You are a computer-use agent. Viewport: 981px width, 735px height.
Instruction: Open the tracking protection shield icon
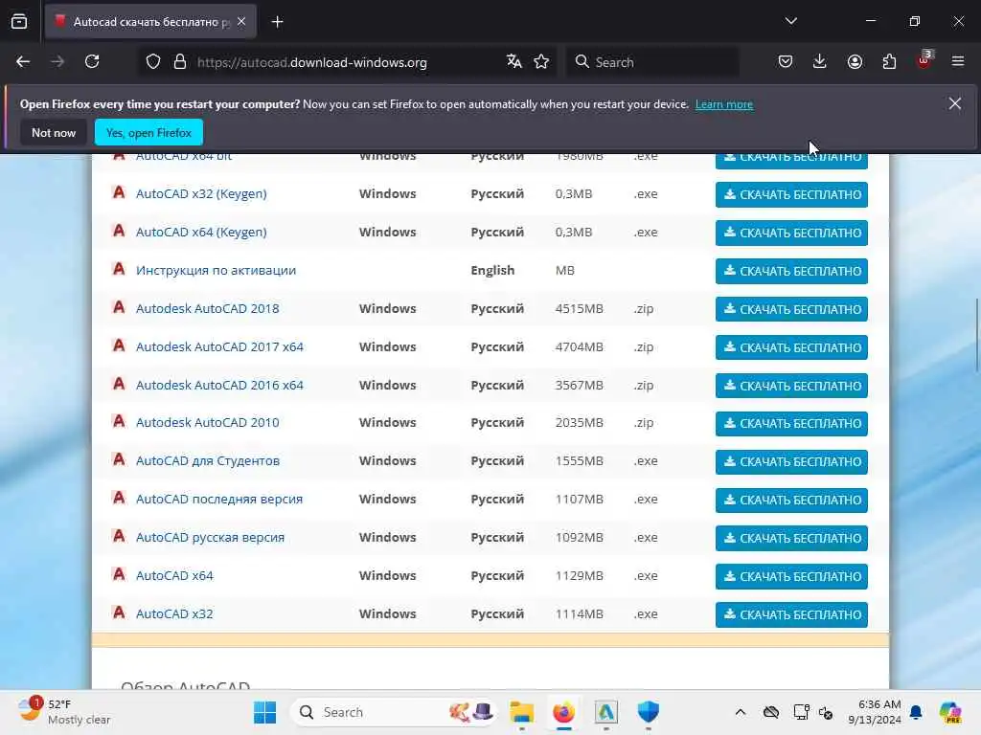(153, 62)
